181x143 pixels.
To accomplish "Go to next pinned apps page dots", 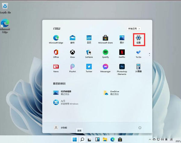I will (150, 54).
